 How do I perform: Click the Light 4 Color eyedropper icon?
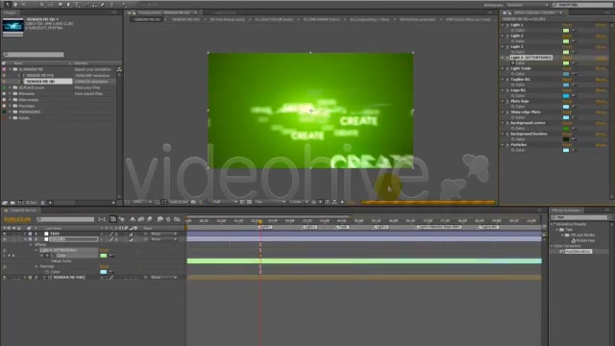(x=574, y=62)
